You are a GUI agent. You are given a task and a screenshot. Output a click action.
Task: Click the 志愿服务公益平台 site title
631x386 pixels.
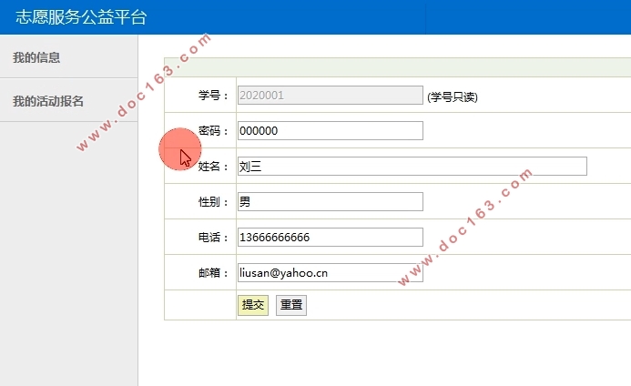(81, 17)
